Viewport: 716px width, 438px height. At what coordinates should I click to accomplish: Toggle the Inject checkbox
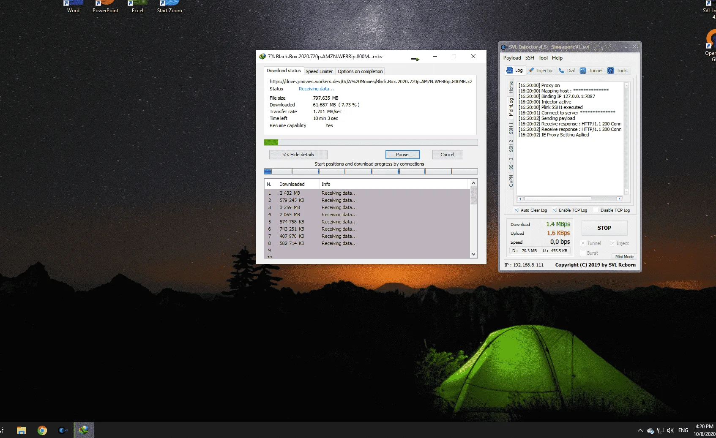point(612,243)
